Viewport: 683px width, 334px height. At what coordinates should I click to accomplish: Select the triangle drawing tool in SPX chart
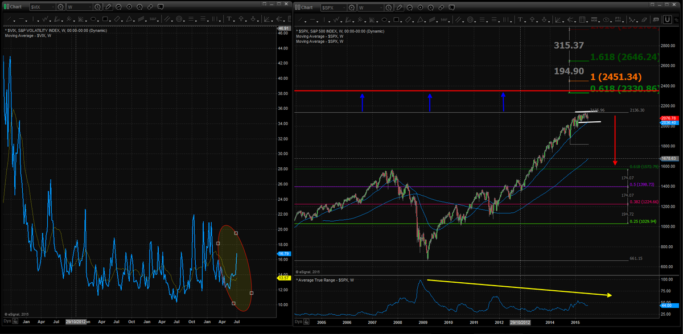tap(420, 19)
